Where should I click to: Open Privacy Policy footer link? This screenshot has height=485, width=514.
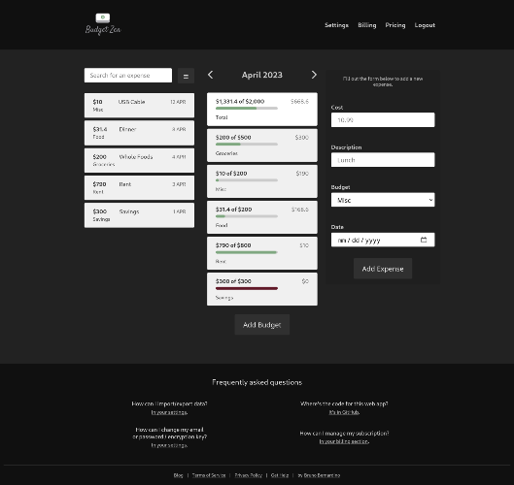[249, 475]
